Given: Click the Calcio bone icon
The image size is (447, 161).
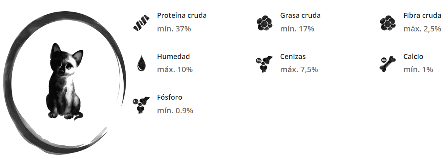Looking at the screenshot, I should point(387,64).
